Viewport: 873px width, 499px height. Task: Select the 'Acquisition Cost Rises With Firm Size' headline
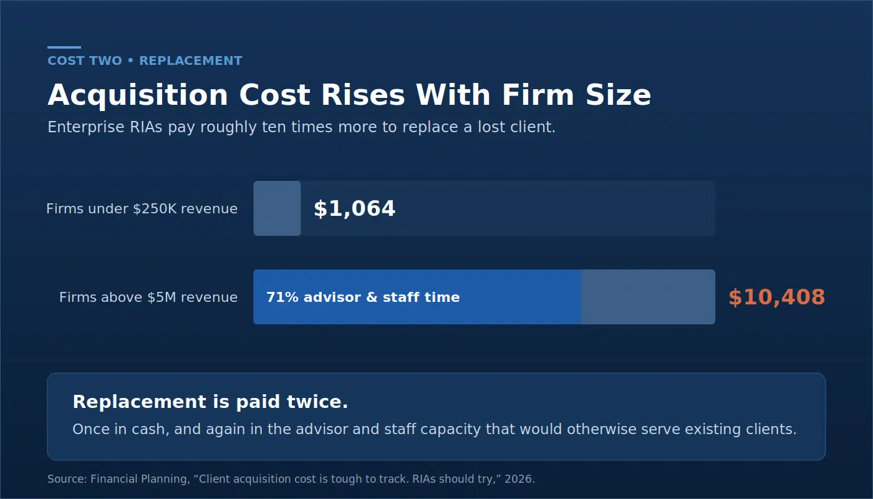[349, 95]
